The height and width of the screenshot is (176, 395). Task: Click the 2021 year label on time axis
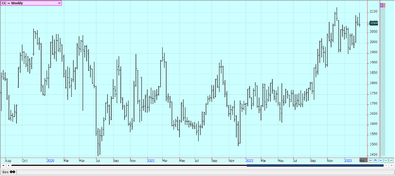151,160
